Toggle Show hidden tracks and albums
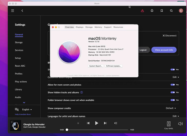 click(x=173, y=92)
